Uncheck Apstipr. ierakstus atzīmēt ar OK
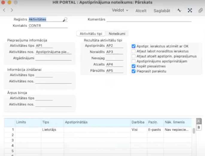The image size is (205, 156). coord(134,46)
